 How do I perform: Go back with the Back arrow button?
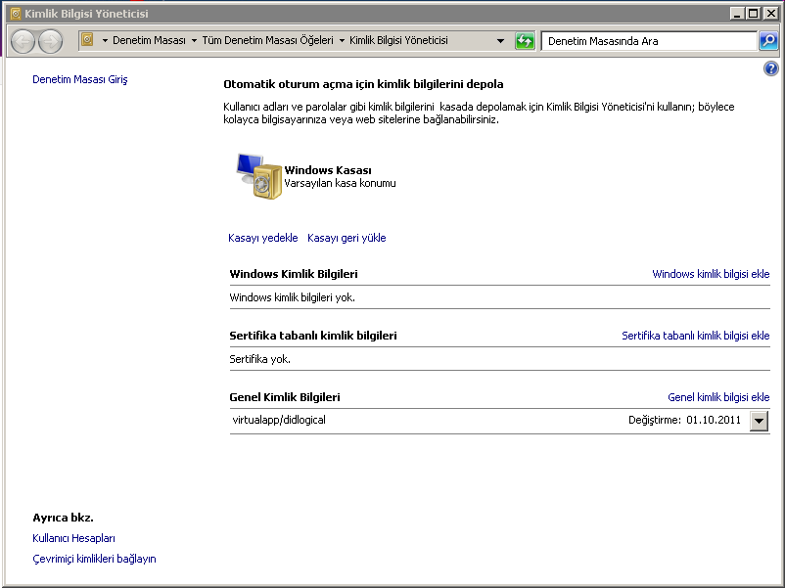23,41
